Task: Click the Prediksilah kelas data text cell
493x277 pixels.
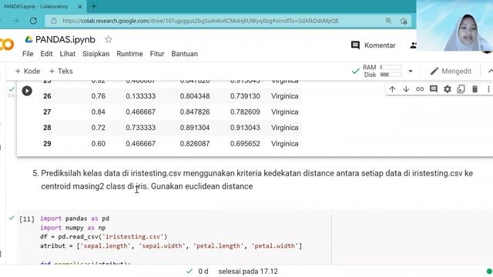Action: tap(253, 179)
